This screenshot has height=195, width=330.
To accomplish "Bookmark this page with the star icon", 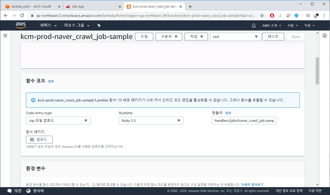I will (262, 16).
